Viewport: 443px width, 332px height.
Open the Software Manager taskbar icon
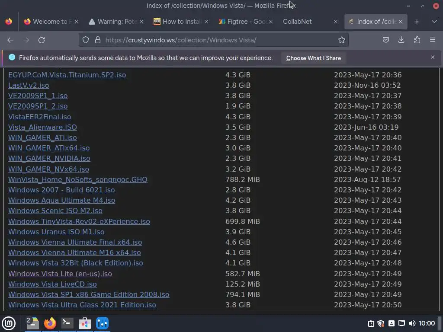(x=85, y=323)
